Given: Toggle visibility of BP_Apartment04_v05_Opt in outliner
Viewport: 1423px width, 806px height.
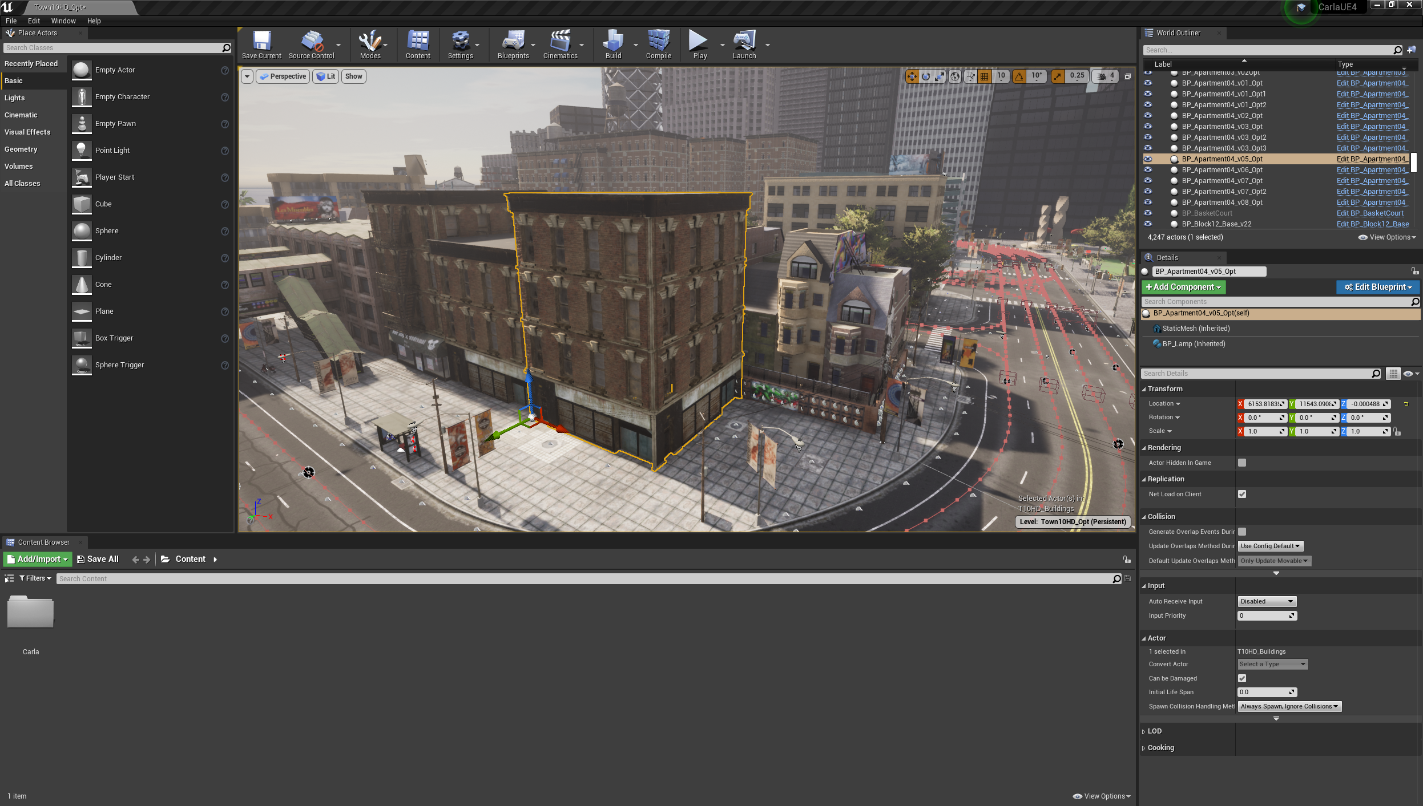Looking at the screenshot, I should tap(1148, 159).
